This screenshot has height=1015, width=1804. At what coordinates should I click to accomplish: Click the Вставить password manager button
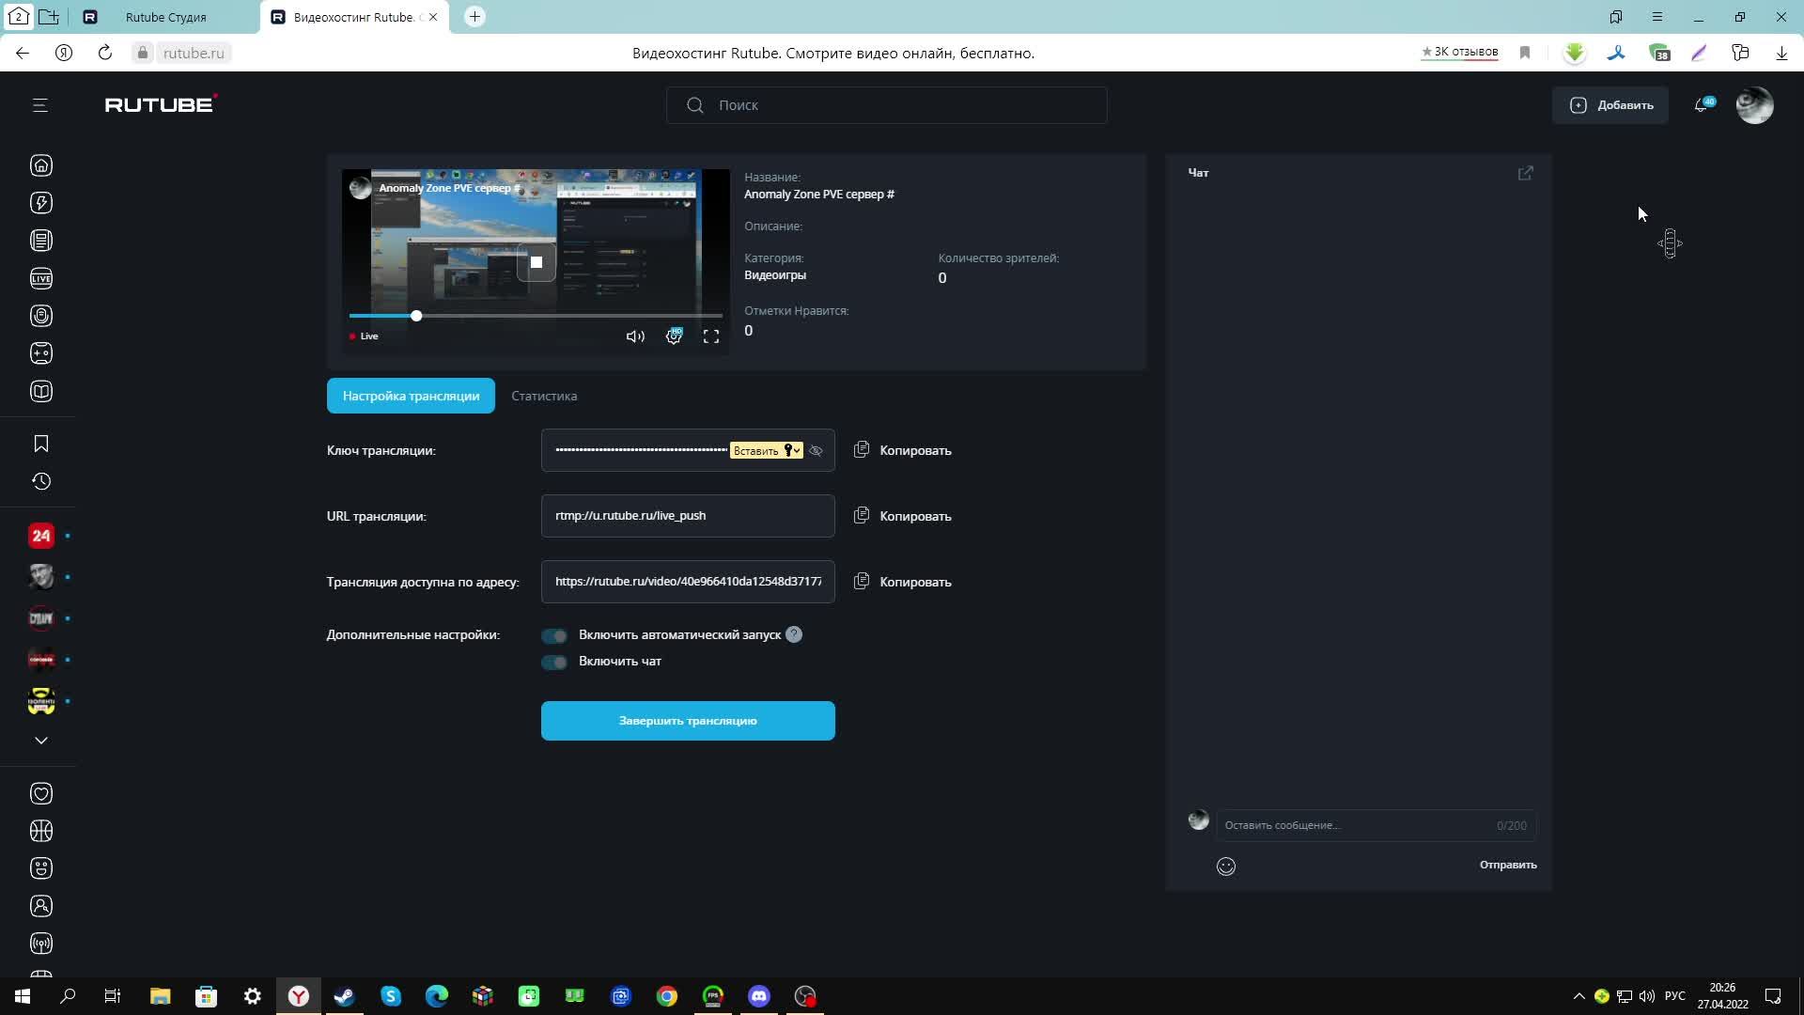(766, 451)
